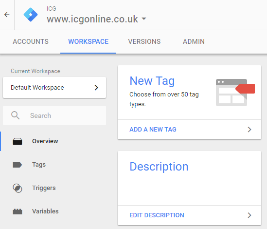This screenshot has height=229, width=267.
Task: Click the red tag illustration
Action: (x=245, y=89)
